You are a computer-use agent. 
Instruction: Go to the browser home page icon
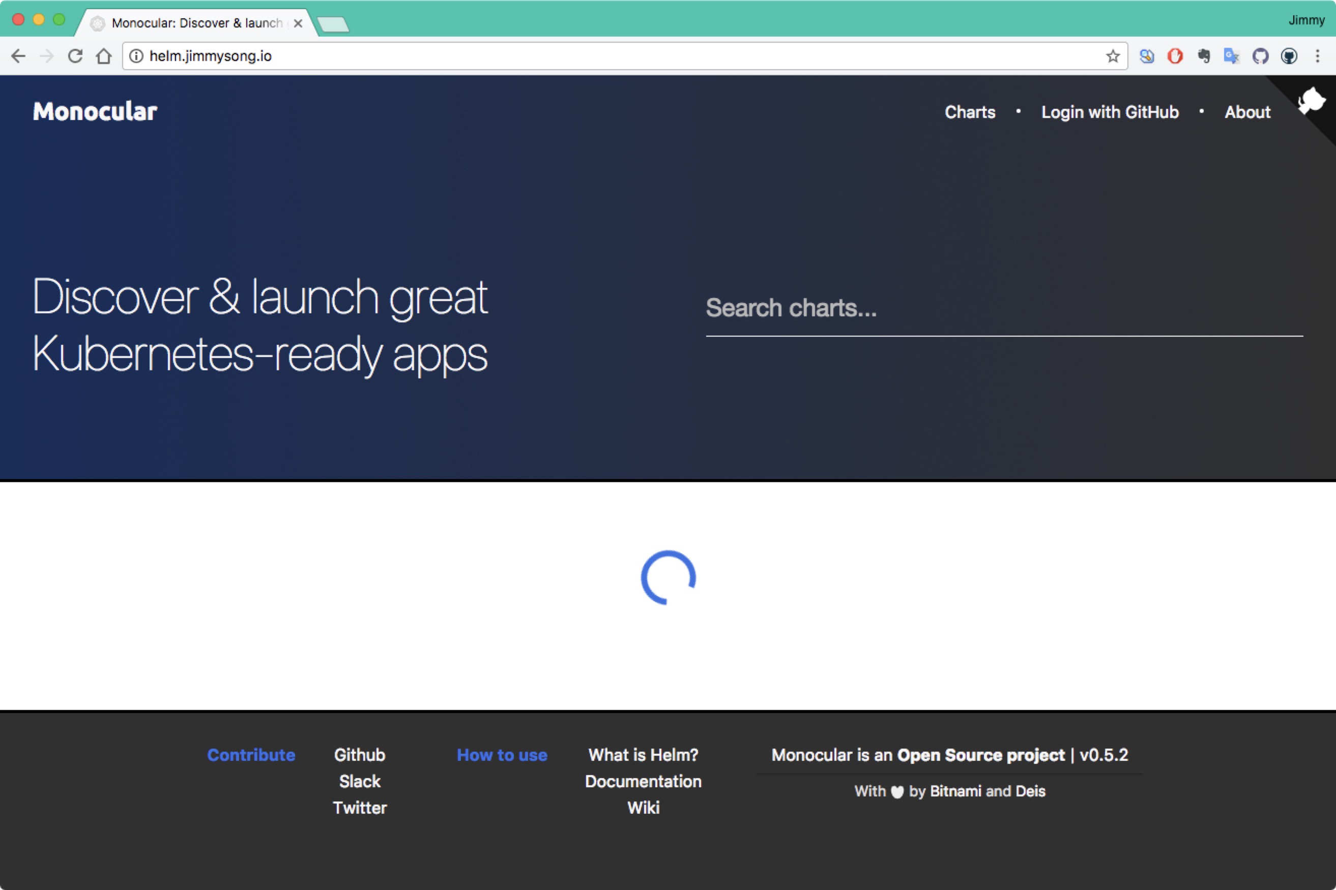103,56
